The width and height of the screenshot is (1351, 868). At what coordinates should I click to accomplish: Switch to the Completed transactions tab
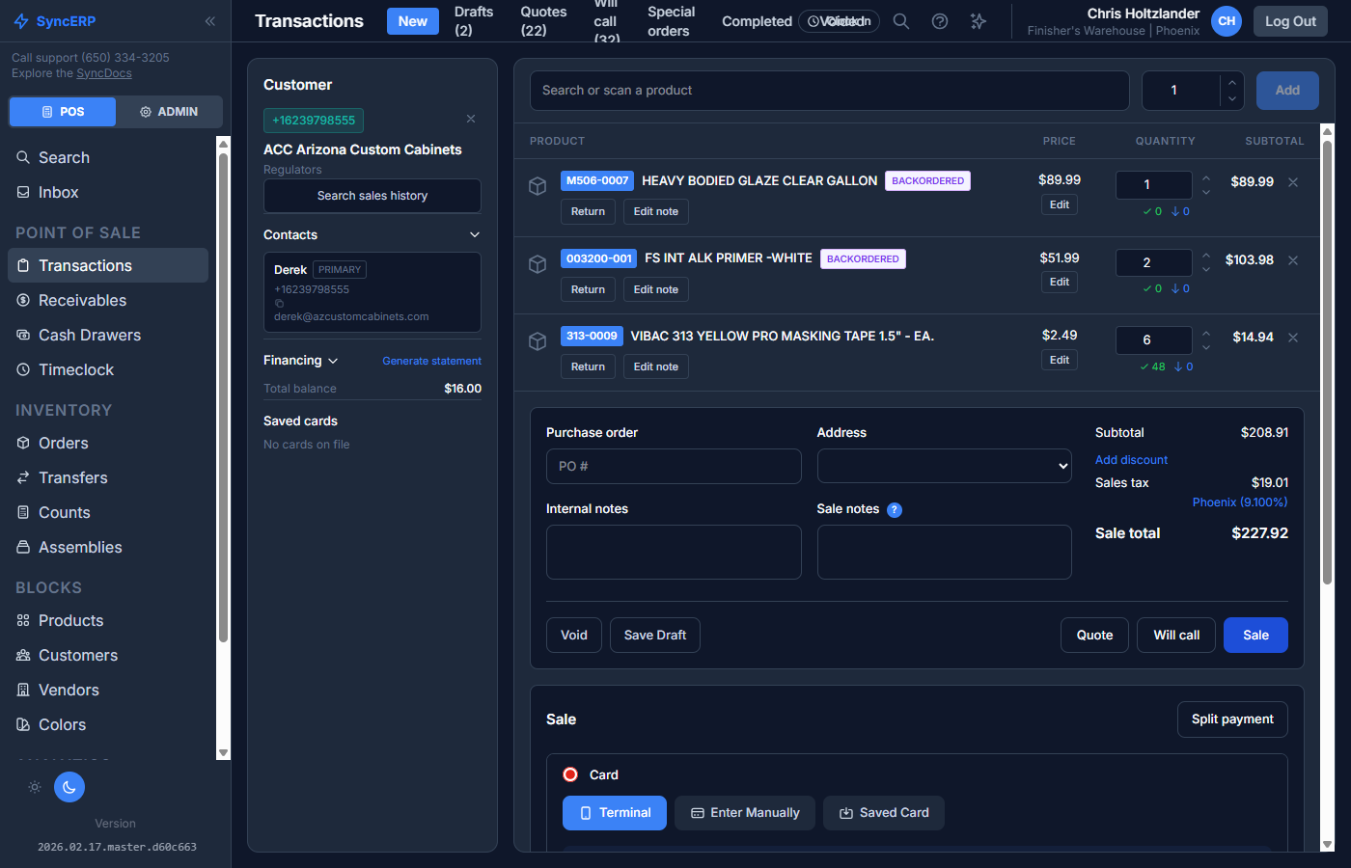(757, 20)
